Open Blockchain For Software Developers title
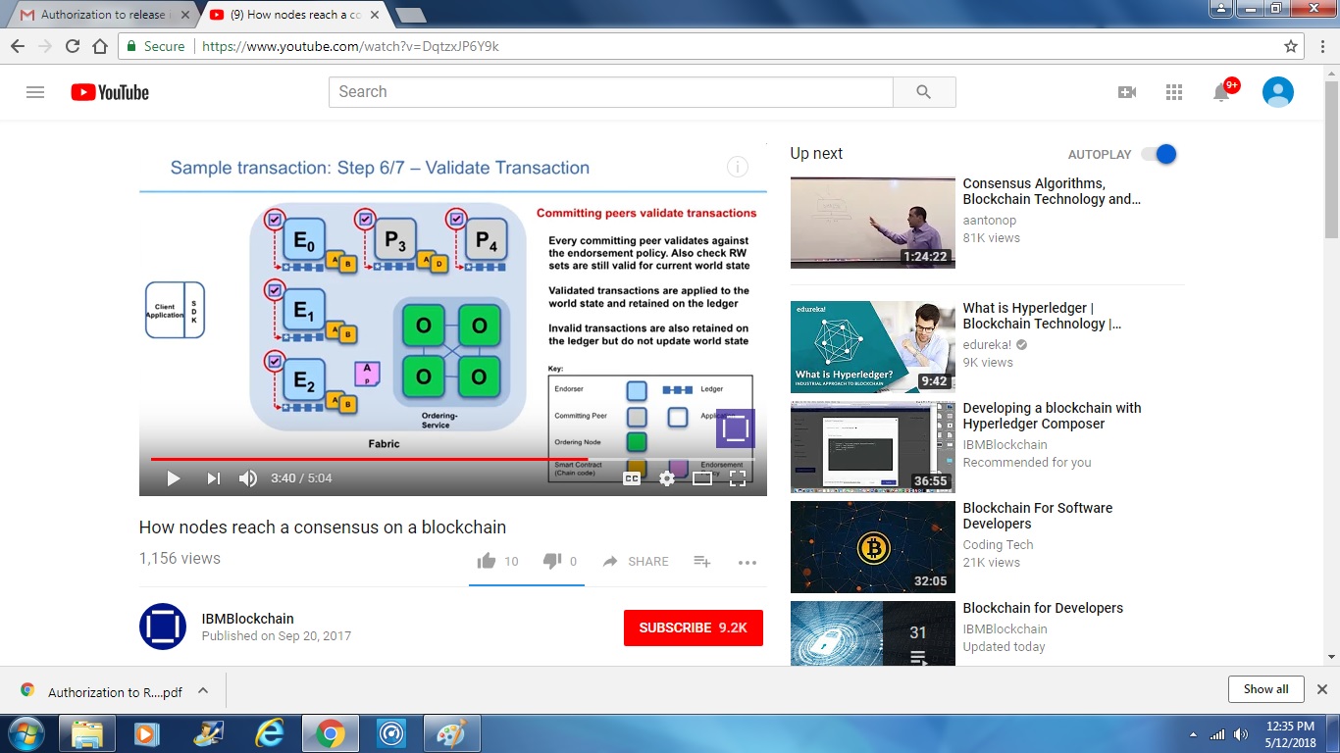Viewport: 1340px width, 753px height. [1038, 516]
